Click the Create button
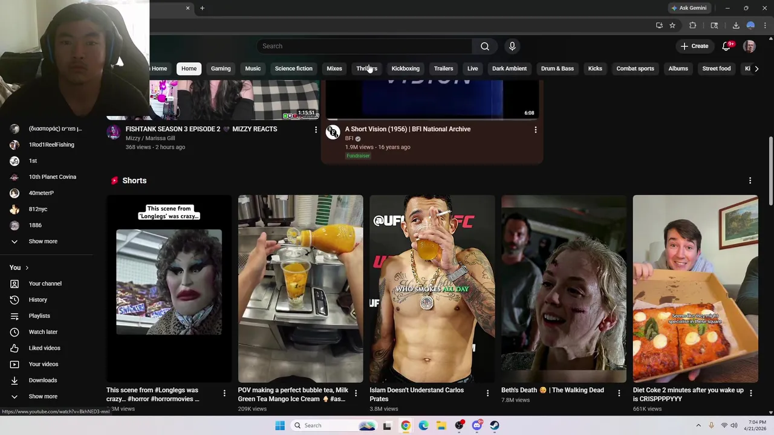Viewport: 774px width, 435px height. pos(694,46)
